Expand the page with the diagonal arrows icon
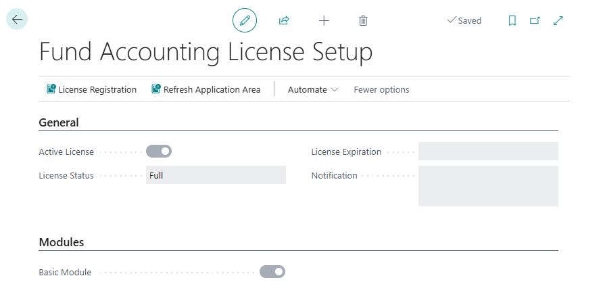 point(558,20)
